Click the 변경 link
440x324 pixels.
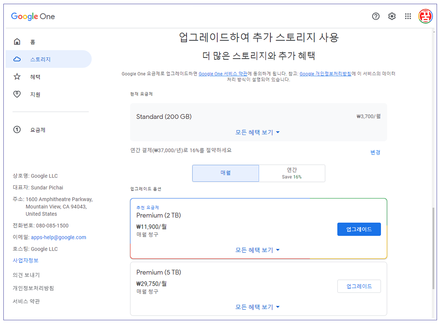click(375, 152)
